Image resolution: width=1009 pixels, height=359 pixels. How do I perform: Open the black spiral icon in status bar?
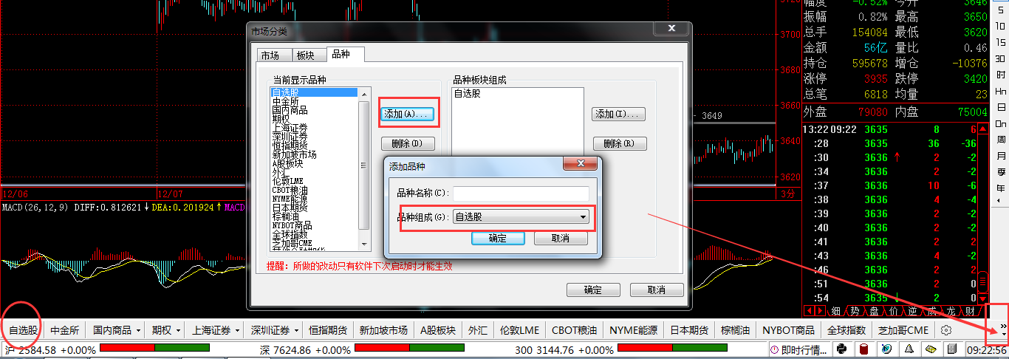click(841, 349)
